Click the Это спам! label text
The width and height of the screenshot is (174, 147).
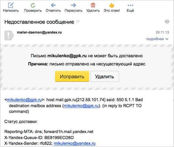point(112,10)
